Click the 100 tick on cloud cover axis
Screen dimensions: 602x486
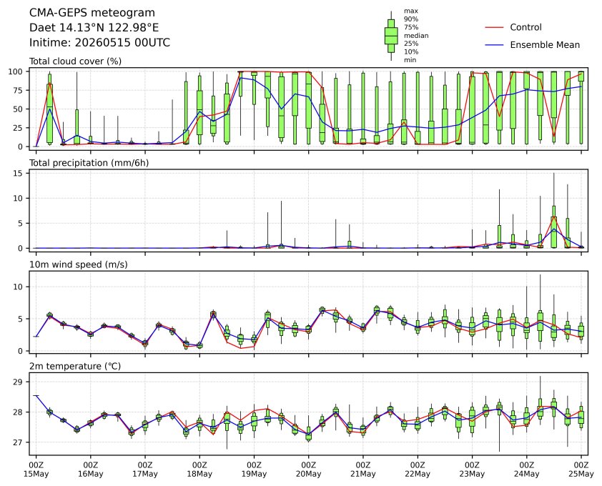tap(16, 71)
